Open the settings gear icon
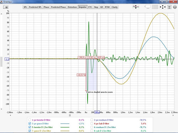The height and width of the screenshot is (133, 178). [x=175, y=7]
